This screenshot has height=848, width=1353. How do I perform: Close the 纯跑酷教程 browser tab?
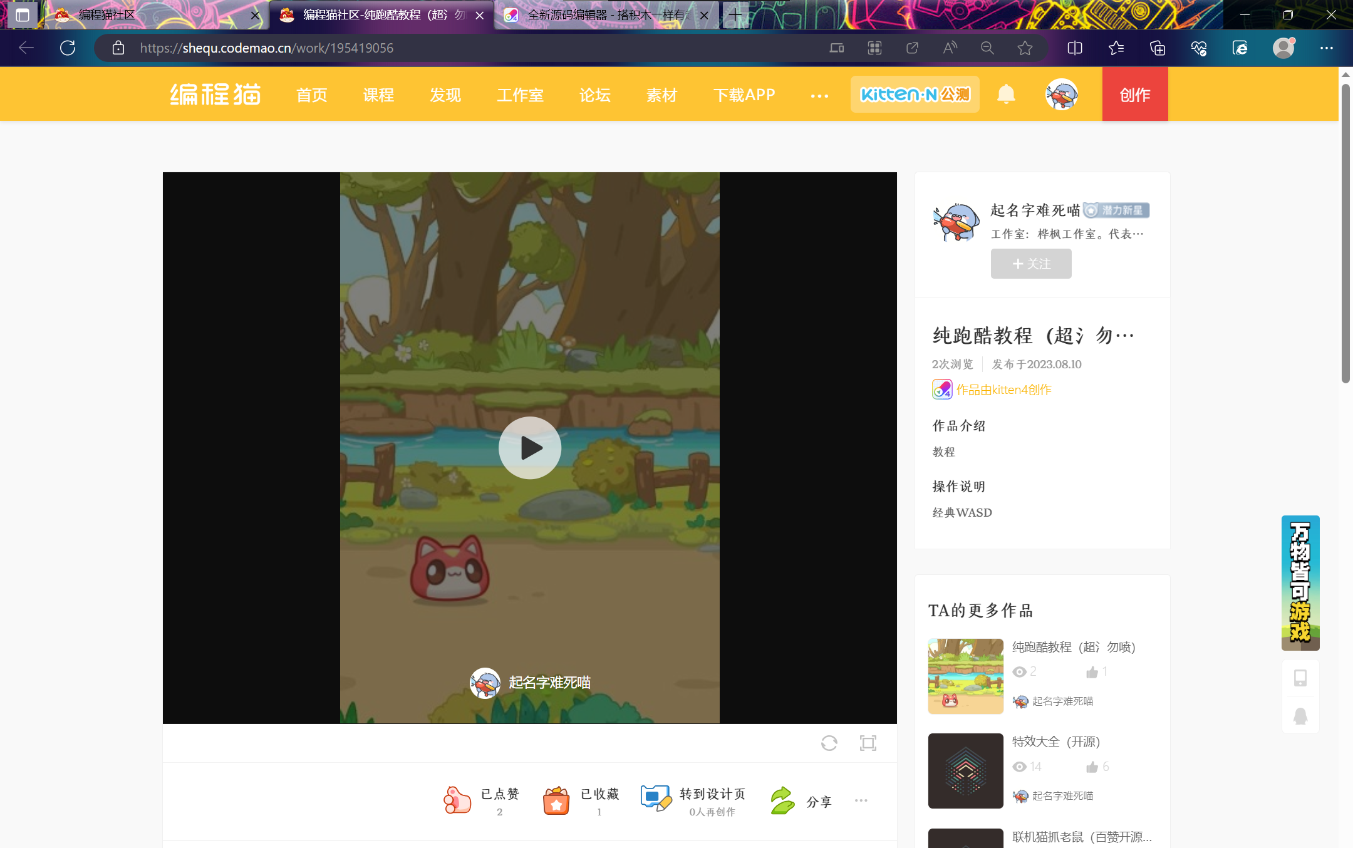point(480,15)
